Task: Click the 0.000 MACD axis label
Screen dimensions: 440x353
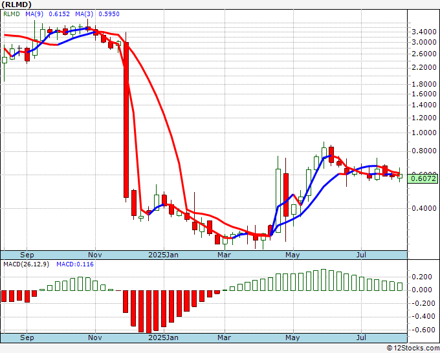Action: (421, 290)
